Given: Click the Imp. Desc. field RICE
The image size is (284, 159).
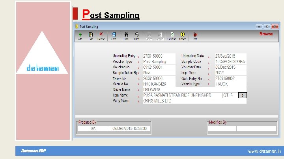Looking at the screenshot, I should click(231, 73).
